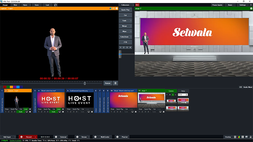The image size is (253, 142).
Task: Click the undo arrow icon next to Last
Action: tap(55, 5)
